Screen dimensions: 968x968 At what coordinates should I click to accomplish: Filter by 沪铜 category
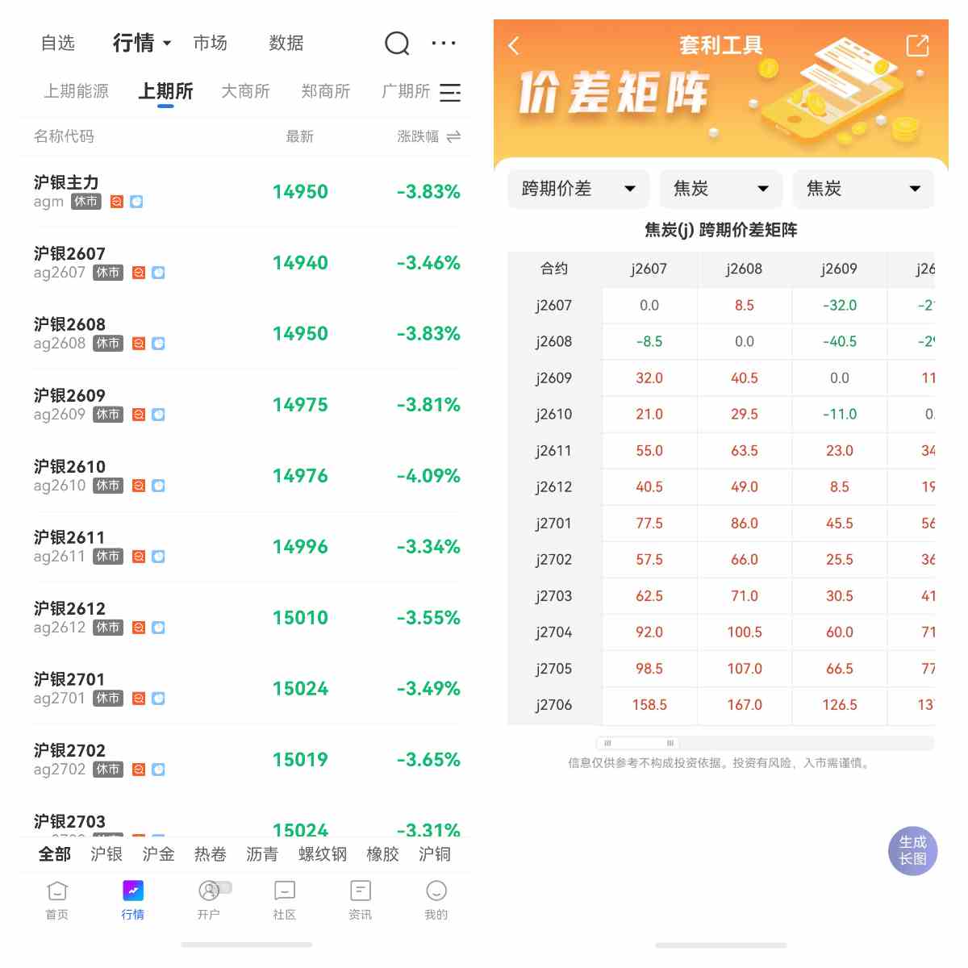click(435, 854)
